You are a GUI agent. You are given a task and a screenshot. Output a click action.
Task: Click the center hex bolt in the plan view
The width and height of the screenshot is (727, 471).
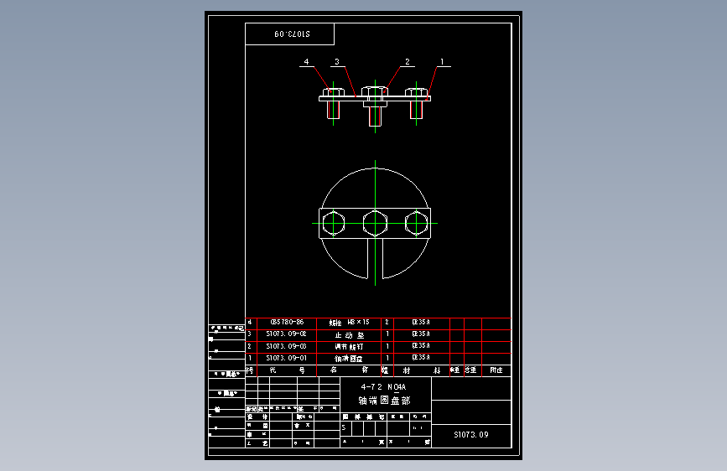click(375, 223)
